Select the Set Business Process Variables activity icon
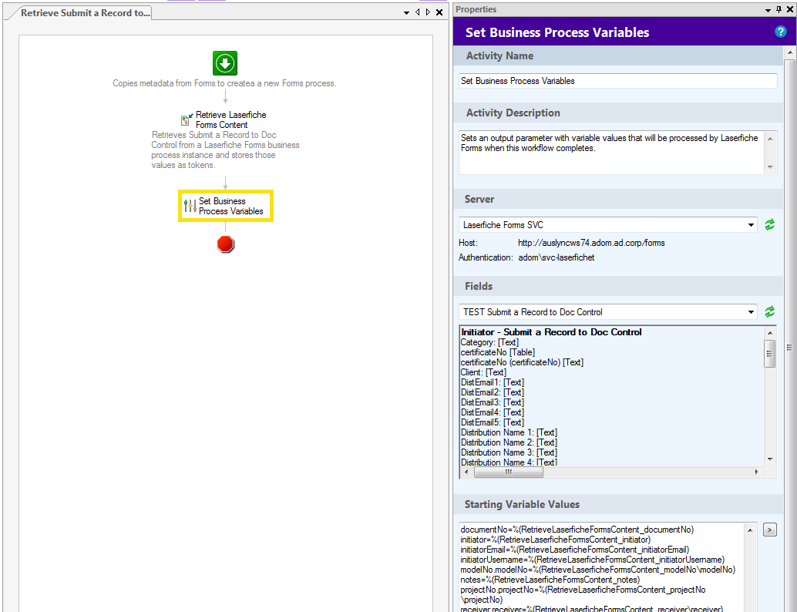The image size is (797, 612). [190, 206]
